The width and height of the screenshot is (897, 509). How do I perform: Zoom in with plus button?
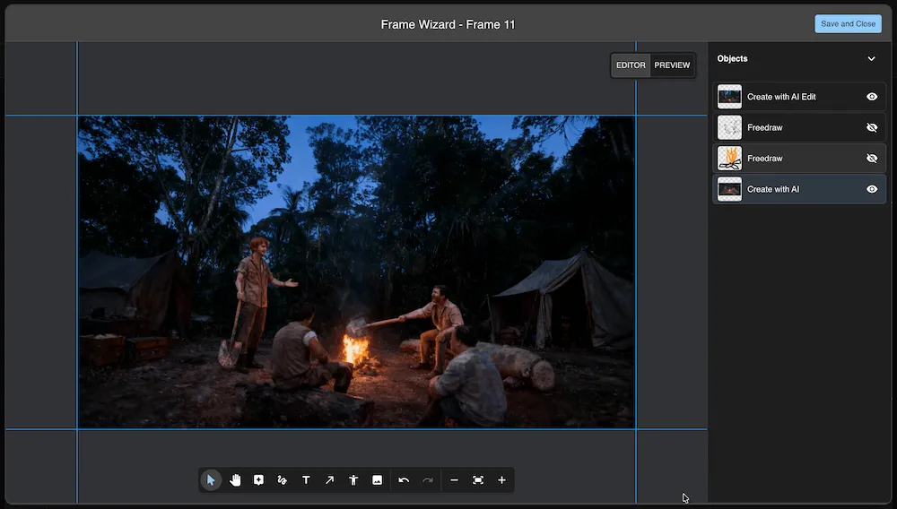tap(501, 480)
